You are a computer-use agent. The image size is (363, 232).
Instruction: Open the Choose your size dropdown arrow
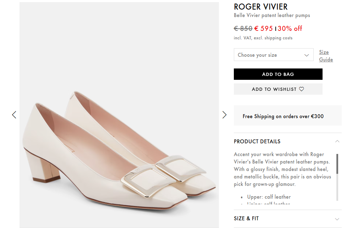click(307, 55)
